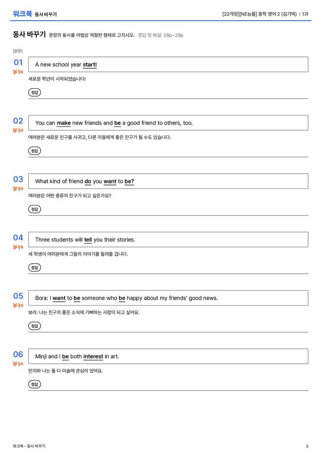
Task: Click the 중요 star icon under question 03
Action: (x=15, y=188)
